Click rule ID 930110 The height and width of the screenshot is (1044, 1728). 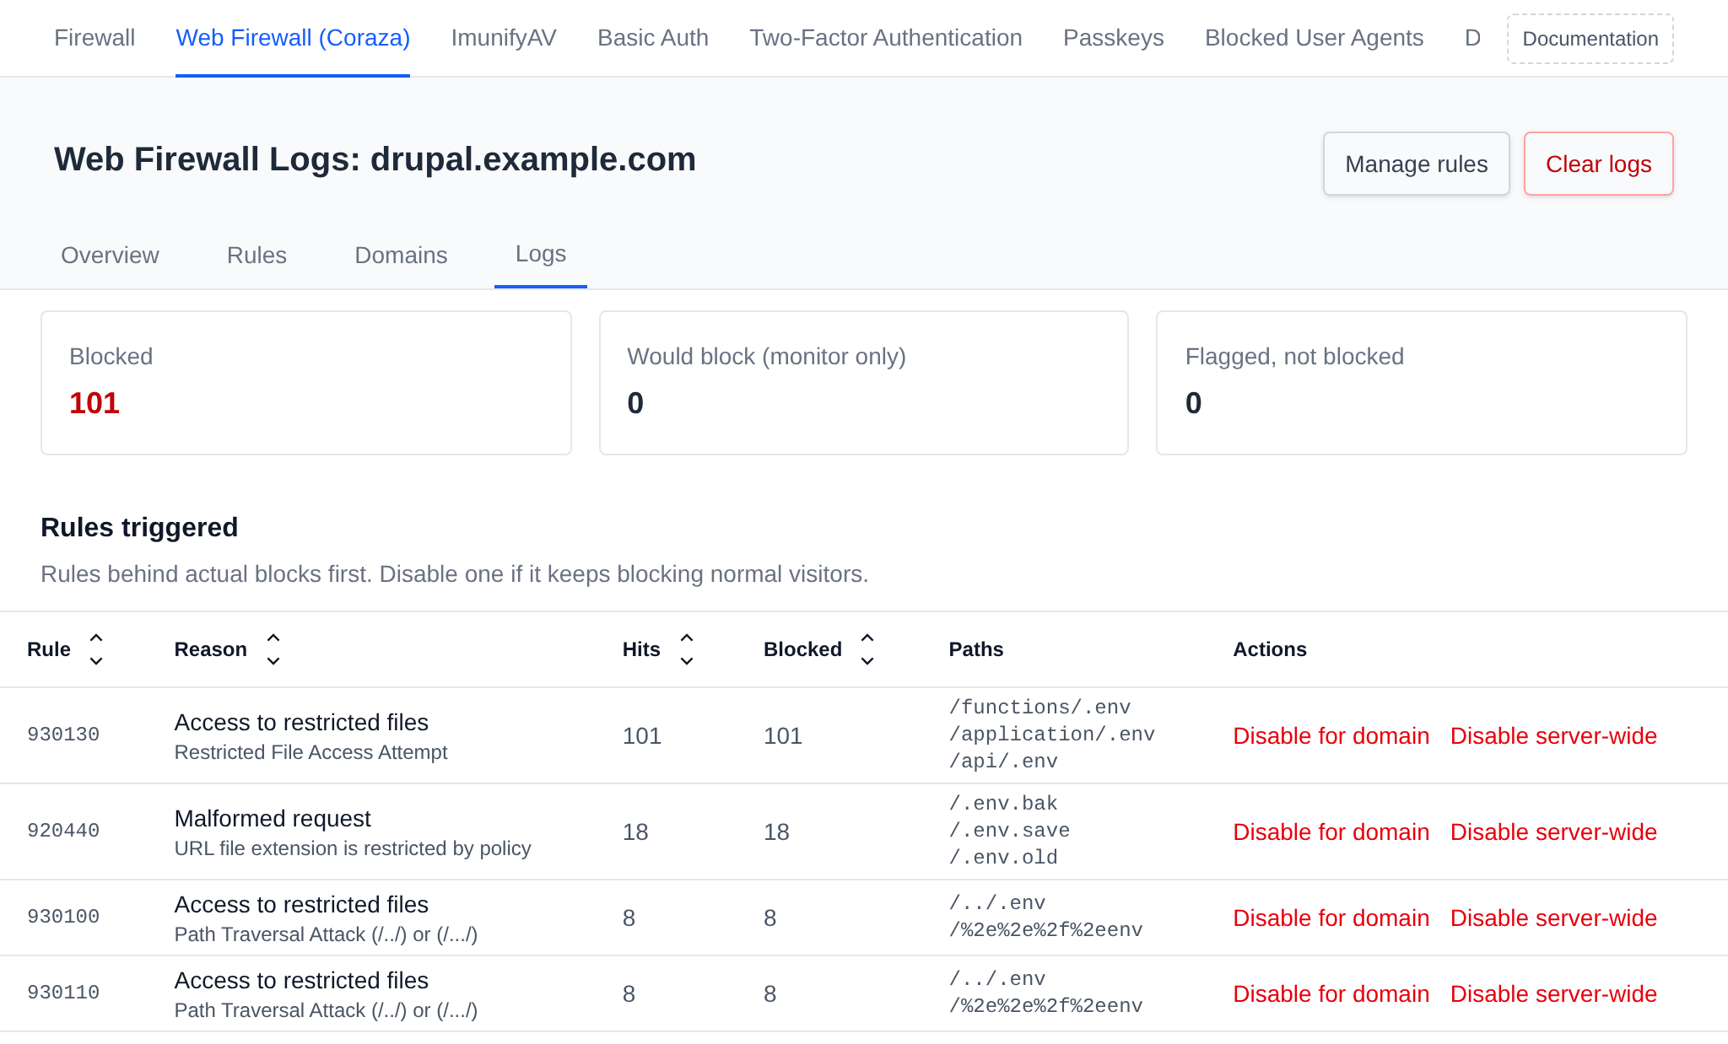pyautogui.click(x=63, y=993)
